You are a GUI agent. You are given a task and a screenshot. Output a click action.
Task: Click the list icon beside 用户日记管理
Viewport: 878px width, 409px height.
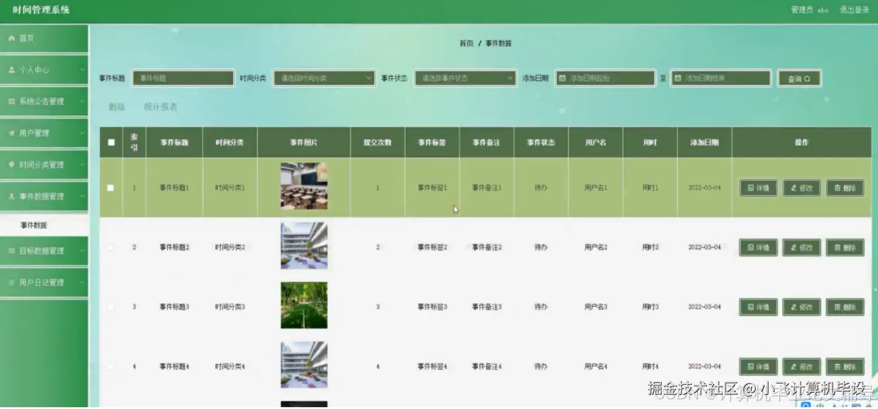tap(11, 283)
